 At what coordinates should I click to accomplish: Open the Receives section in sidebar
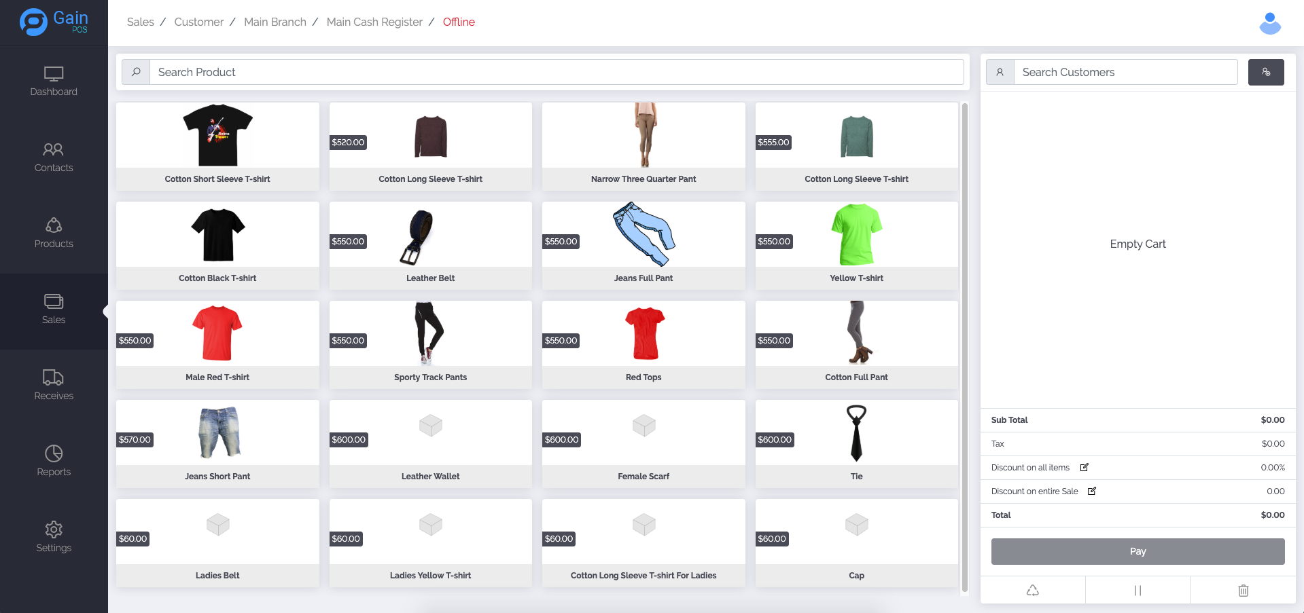point(54,386)
